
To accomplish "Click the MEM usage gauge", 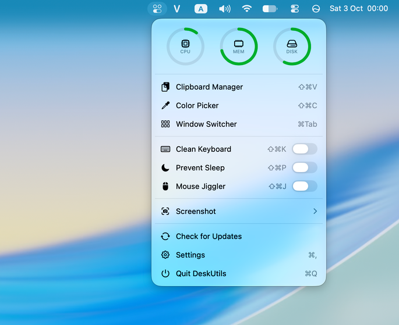I will click(x=239, y=47).
